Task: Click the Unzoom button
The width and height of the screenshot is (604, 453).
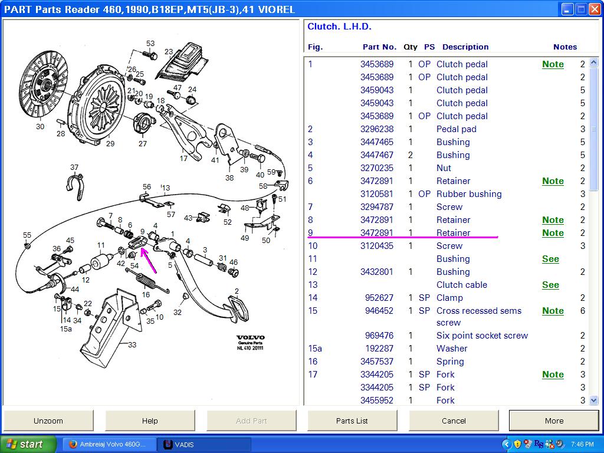Action: (x=48, y=420)
